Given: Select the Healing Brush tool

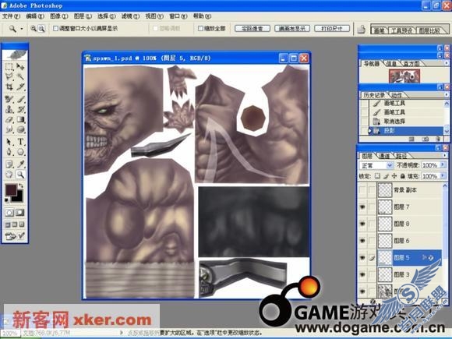Looking at the screenshot, I should pos(9,100).
